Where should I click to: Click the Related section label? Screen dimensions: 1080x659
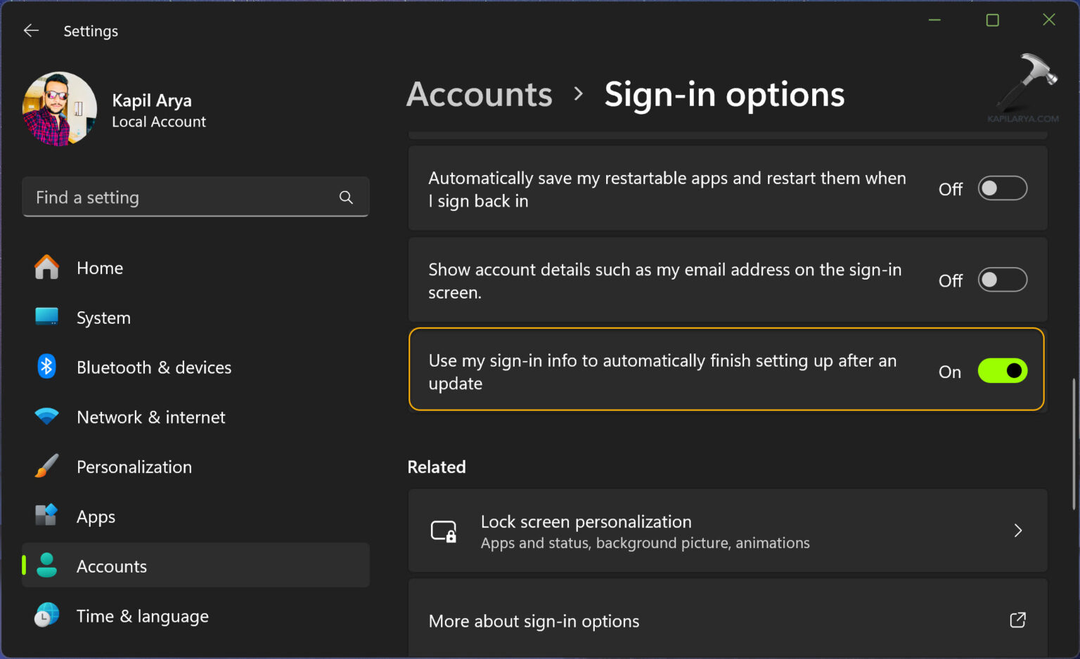coord(437,467)
